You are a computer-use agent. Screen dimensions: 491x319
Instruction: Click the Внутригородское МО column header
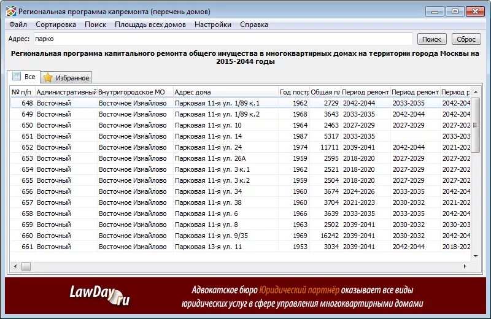click(135, 92)
